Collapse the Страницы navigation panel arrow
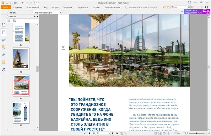The height and width of the screenshot is (136, 211). pyautogui.click(x=38, y=16)
